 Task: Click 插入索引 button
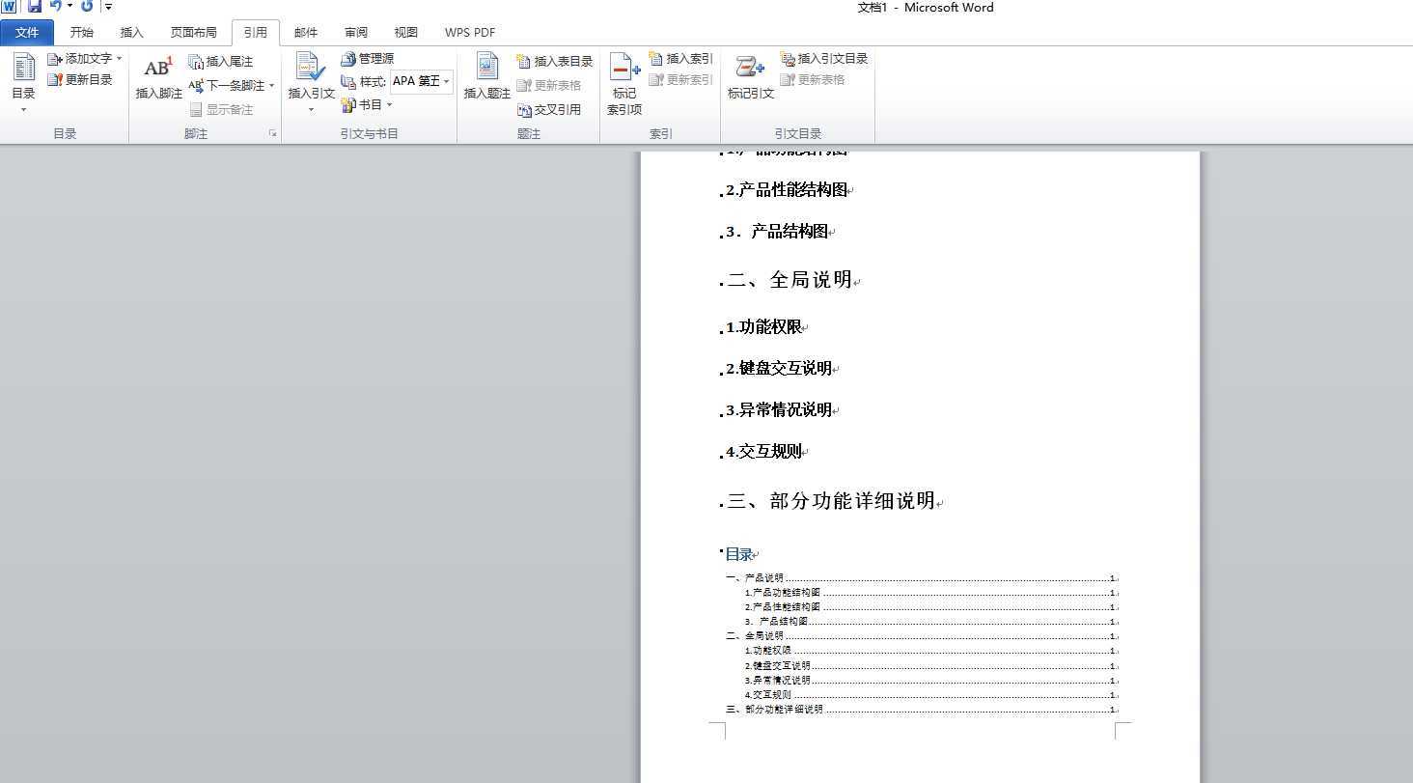(x=680, y=59)
